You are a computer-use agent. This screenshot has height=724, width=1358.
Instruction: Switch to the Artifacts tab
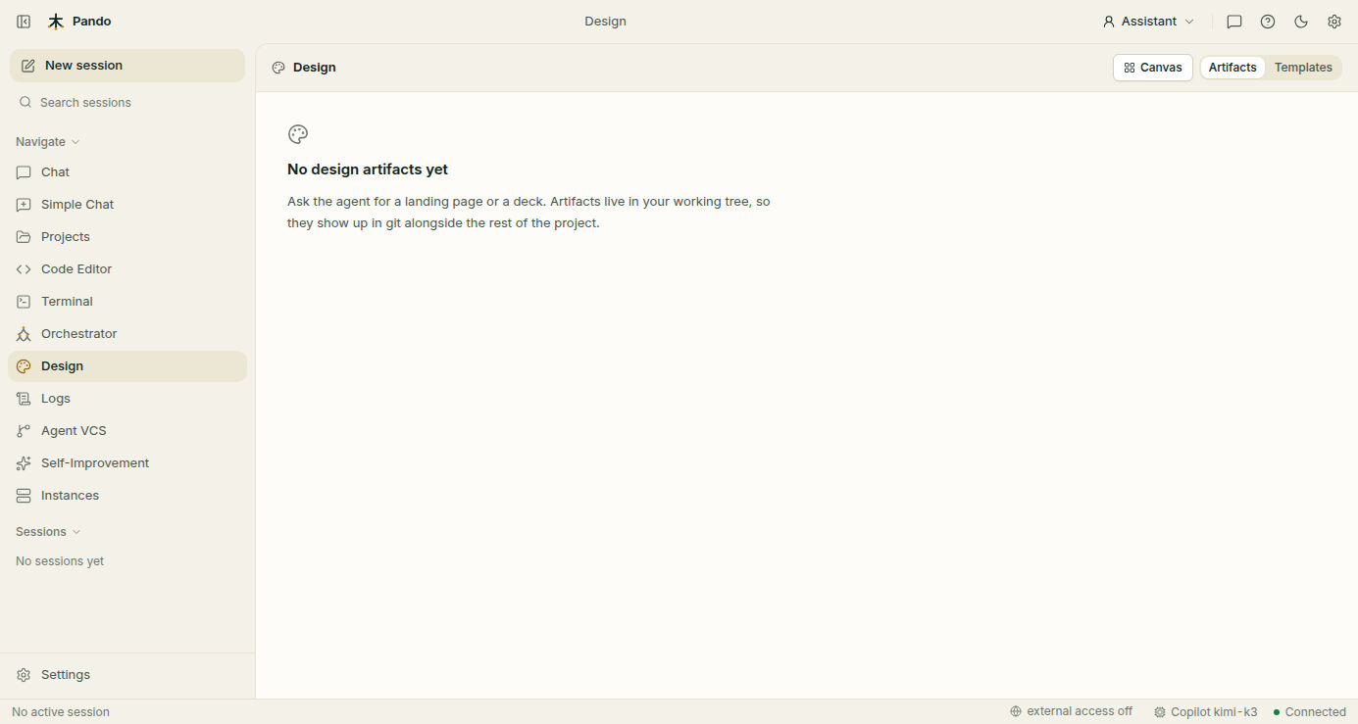point(1232,68)
